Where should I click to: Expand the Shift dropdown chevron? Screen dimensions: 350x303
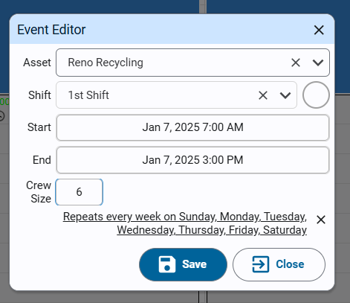tap(285, 95)
